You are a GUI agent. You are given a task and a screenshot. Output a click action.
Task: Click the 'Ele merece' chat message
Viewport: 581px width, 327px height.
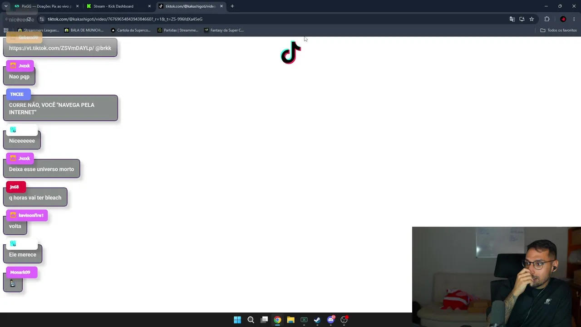pos(23,254)
